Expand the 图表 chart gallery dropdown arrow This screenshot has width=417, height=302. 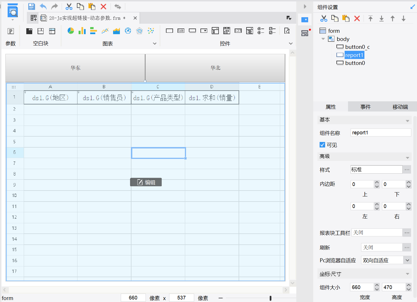tap(155, 43)
